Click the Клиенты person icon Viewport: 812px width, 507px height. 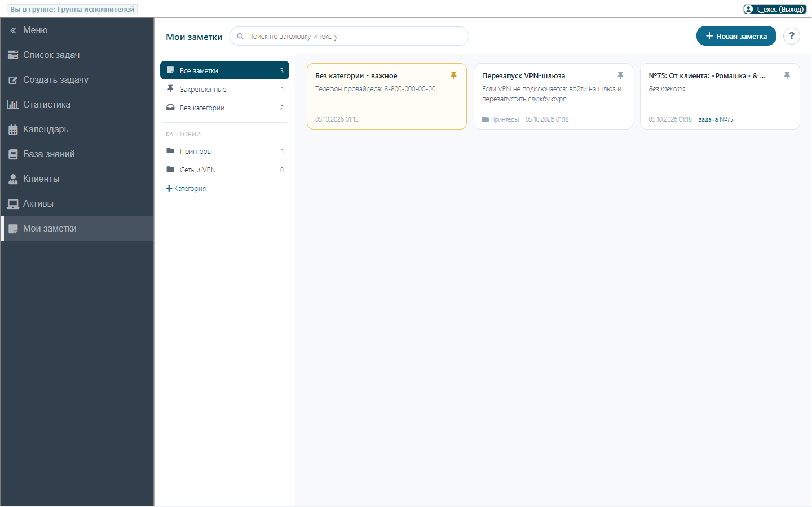click(x=13, y=179)
